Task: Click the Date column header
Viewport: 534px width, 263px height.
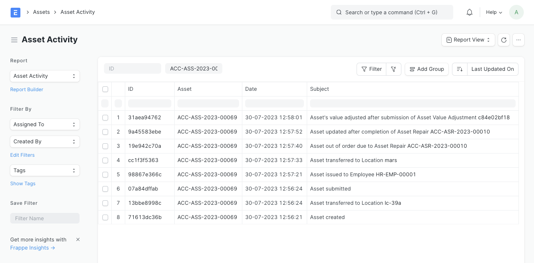Action: point(275,89)
